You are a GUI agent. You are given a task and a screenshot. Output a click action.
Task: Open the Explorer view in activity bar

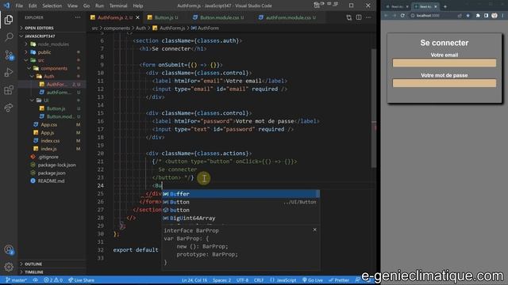coord(9,20)
